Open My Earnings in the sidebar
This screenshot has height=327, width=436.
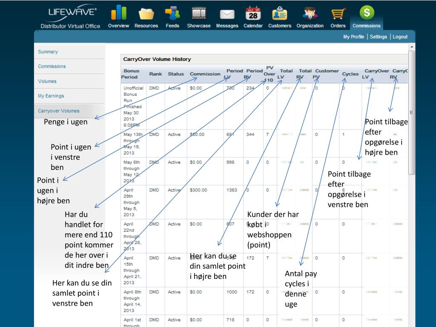(x=51, y=96)
